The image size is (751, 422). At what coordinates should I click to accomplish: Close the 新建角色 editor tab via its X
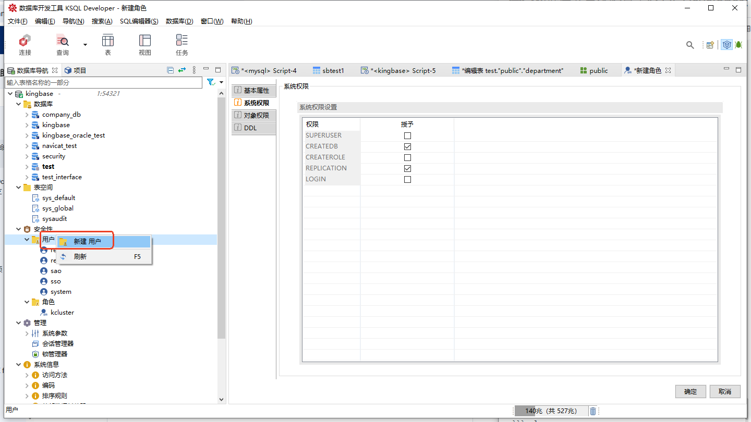pos(668,70)
